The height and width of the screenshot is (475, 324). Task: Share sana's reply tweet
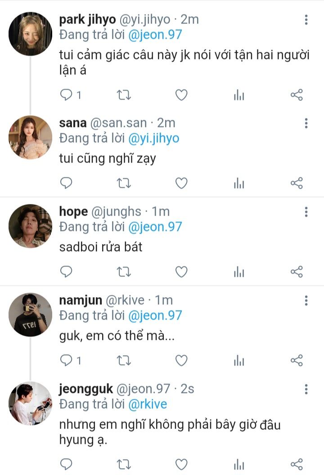click(297, 183)
